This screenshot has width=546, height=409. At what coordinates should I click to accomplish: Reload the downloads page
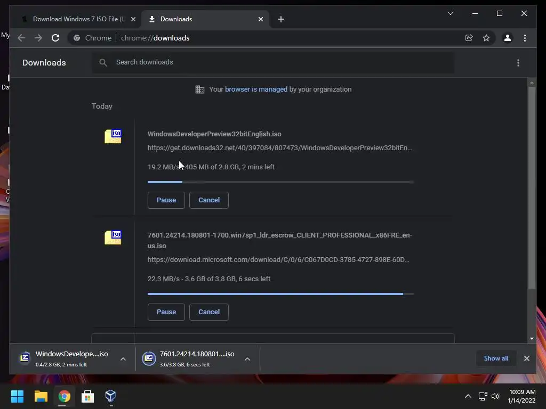click(x=55, y=38)
